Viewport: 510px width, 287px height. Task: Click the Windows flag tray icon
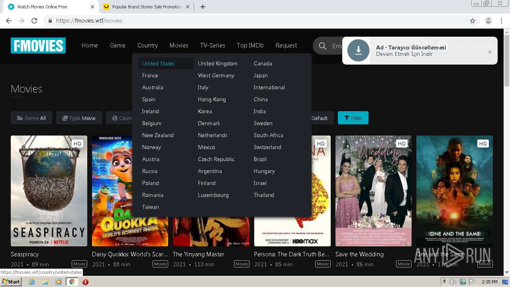(471, 282)
